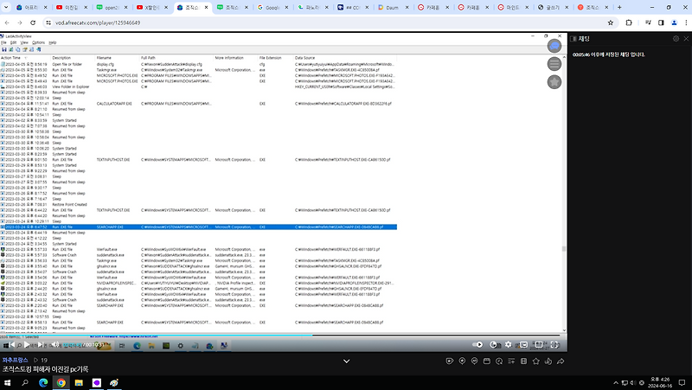Switch to the 이진길 YouTube tab

[x=71, y=7]
